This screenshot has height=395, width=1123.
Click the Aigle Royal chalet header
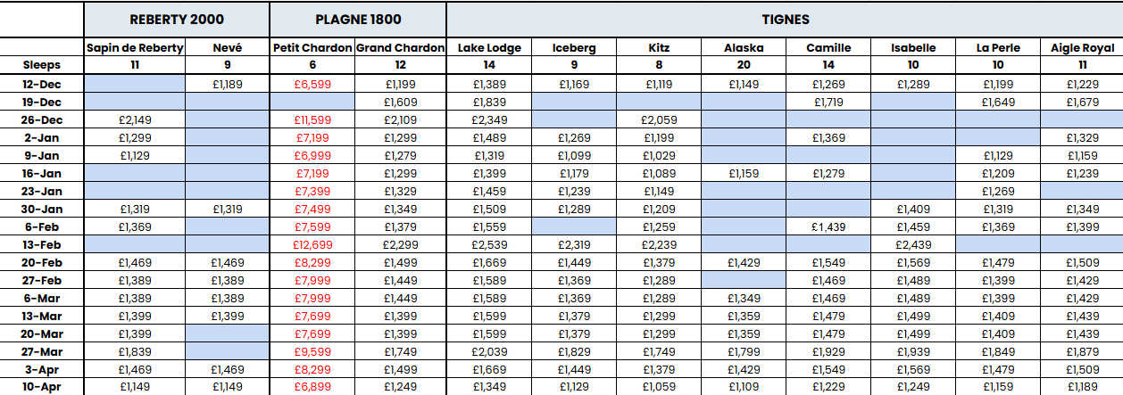pyautogui.click(x=1084, y=48)
